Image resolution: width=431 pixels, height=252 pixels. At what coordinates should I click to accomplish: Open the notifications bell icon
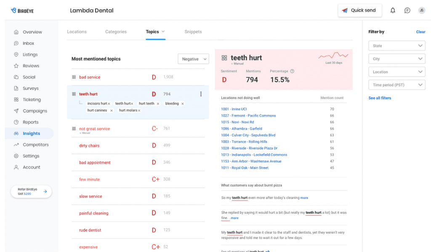(393, 11)
